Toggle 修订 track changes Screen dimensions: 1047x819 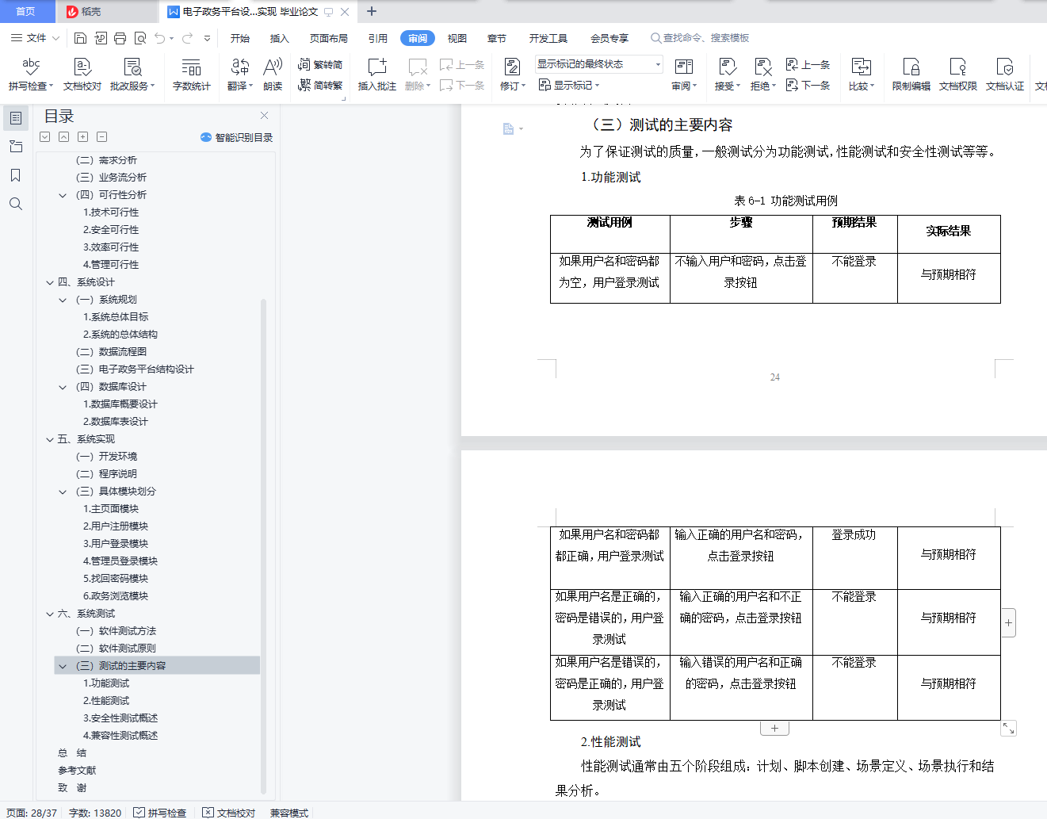pos(513,75)
